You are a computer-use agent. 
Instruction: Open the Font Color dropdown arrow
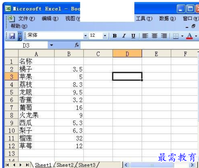[196, 36]
